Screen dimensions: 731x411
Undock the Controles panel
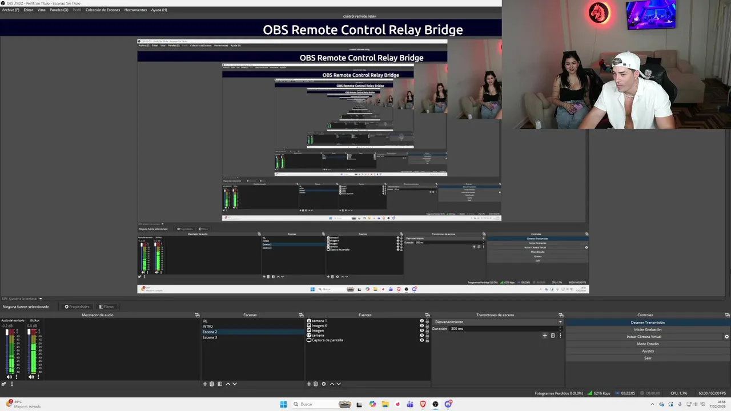pyautogui.click(x=727, y=315)
